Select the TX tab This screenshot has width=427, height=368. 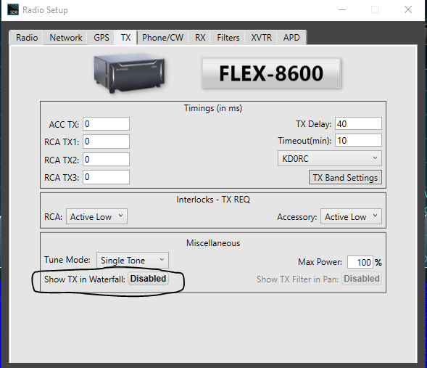126,37
